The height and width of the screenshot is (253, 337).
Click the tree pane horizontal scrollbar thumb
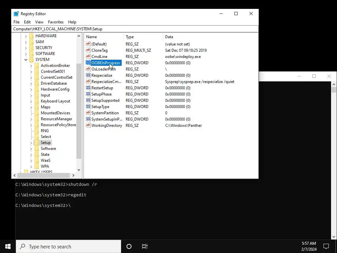pyautogui.click(x=43, y=175)
